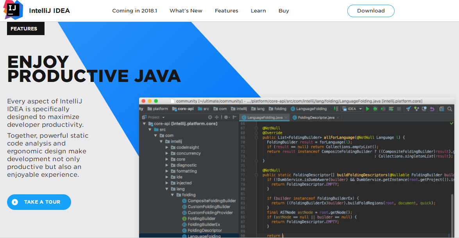This screenshot has width=459, height=238.
Task: Select CustomFoldingBuilder in the project tree
Action: (206, 207)
